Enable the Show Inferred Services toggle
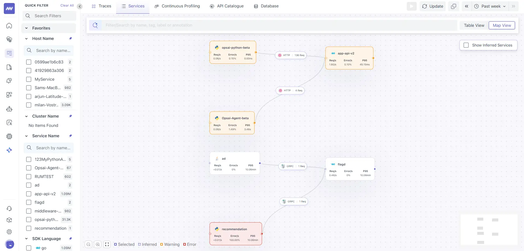 [466, 45]
